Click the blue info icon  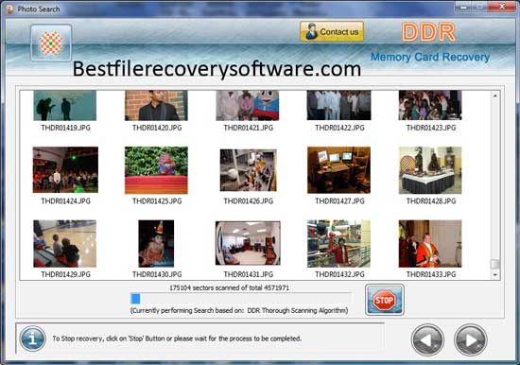point(32,339)
